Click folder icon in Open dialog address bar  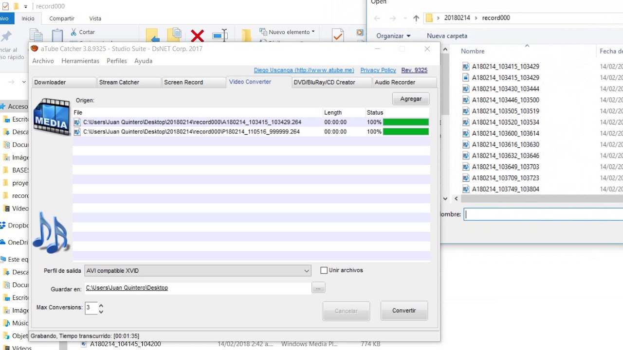429,18
